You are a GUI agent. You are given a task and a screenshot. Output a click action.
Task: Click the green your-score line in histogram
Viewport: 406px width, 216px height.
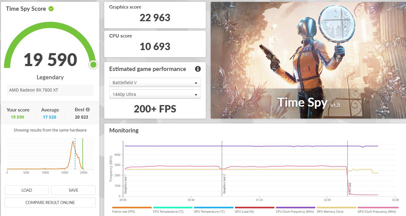(83, 154)
